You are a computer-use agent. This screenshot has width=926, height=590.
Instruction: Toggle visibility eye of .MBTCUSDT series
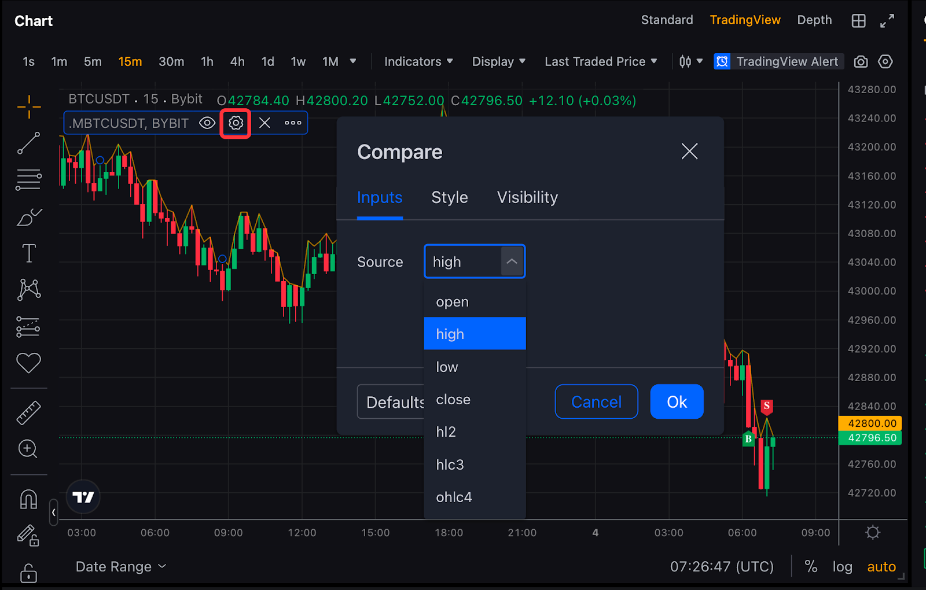point(207,123)
